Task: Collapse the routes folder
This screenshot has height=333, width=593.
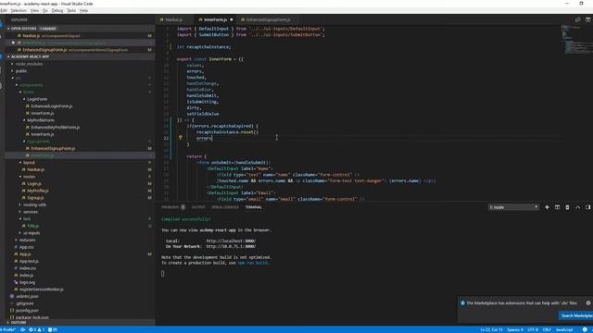Action: click(x=29, y=177)
